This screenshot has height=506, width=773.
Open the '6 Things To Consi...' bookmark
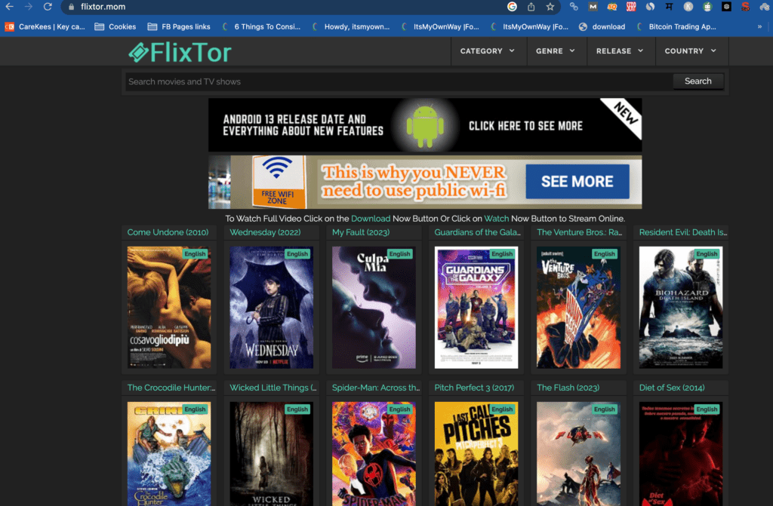[261, 26]
